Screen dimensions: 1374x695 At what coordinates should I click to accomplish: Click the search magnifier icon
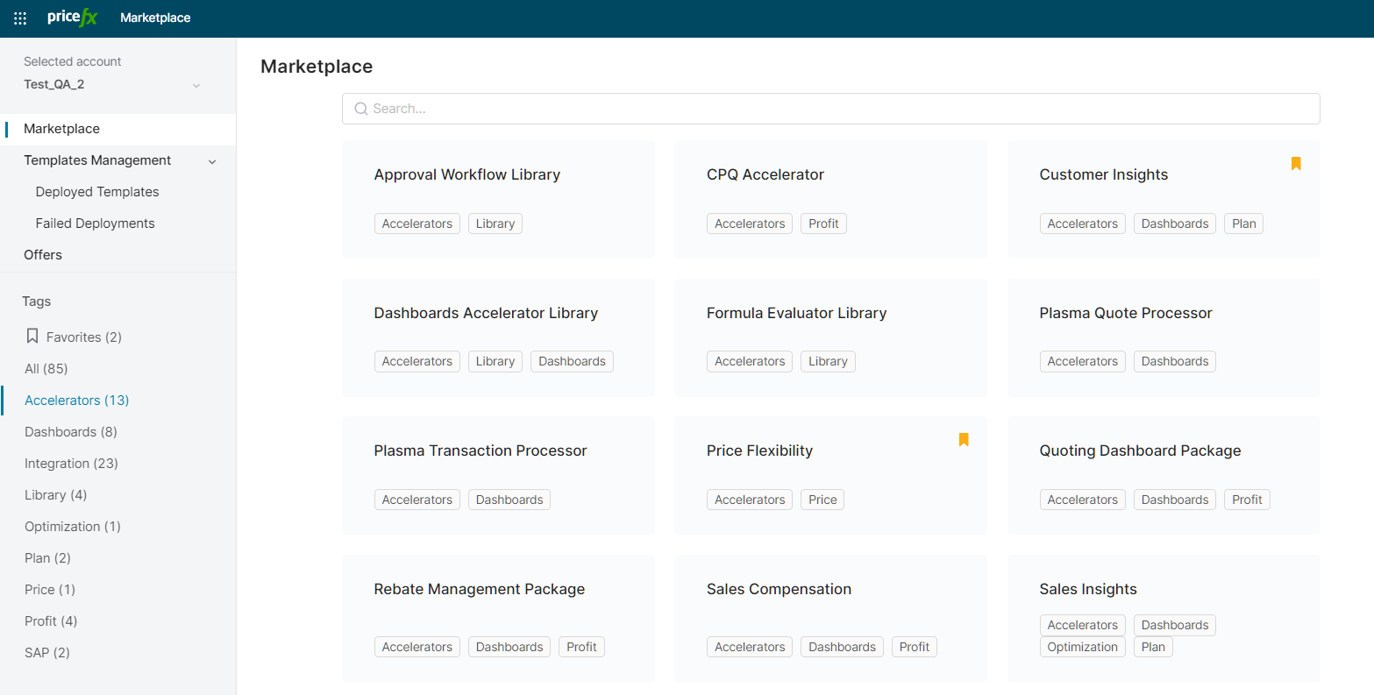point(360,109)
